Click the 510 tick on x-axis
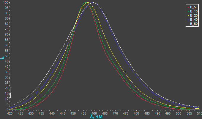 tap(198, 113)
